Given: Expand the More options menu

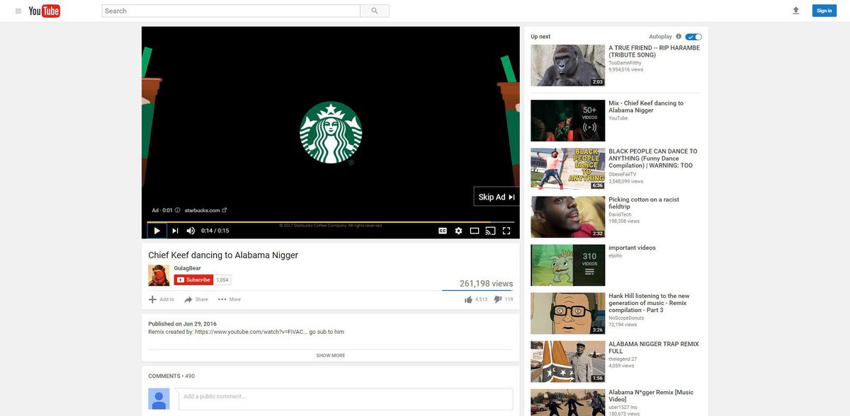Looking at the screenshot, I should [229, 299].
